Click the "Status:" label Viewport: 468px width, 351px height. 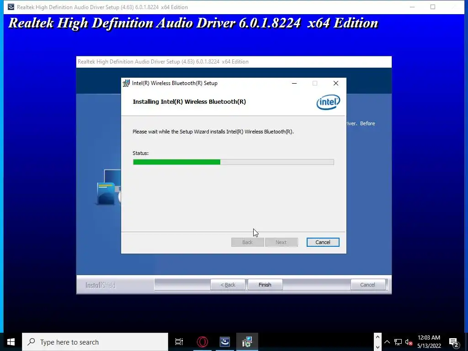[141, 153]
